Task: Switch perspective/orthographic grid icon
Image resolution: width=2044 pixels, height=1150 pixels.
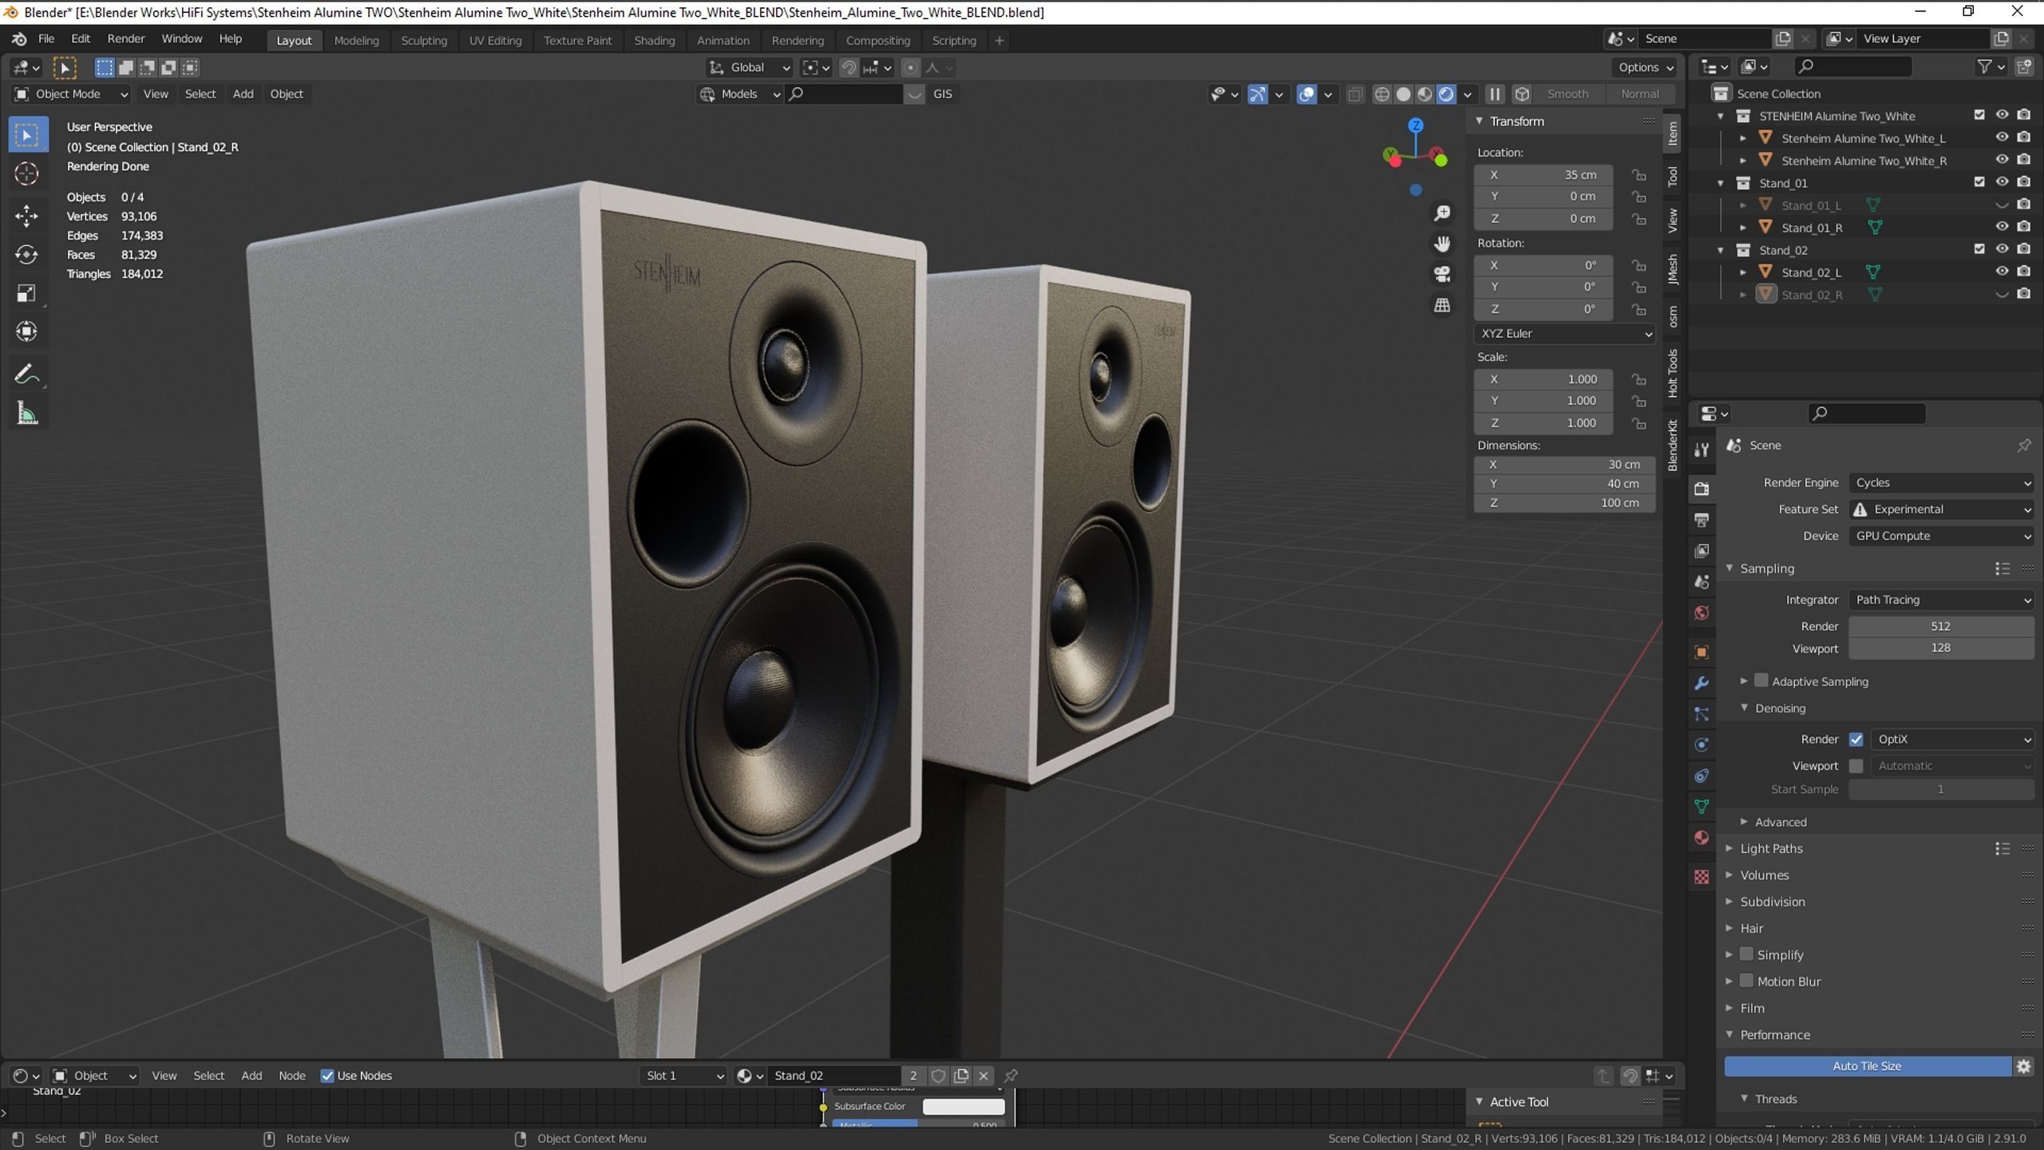Action: (1442, 305)
